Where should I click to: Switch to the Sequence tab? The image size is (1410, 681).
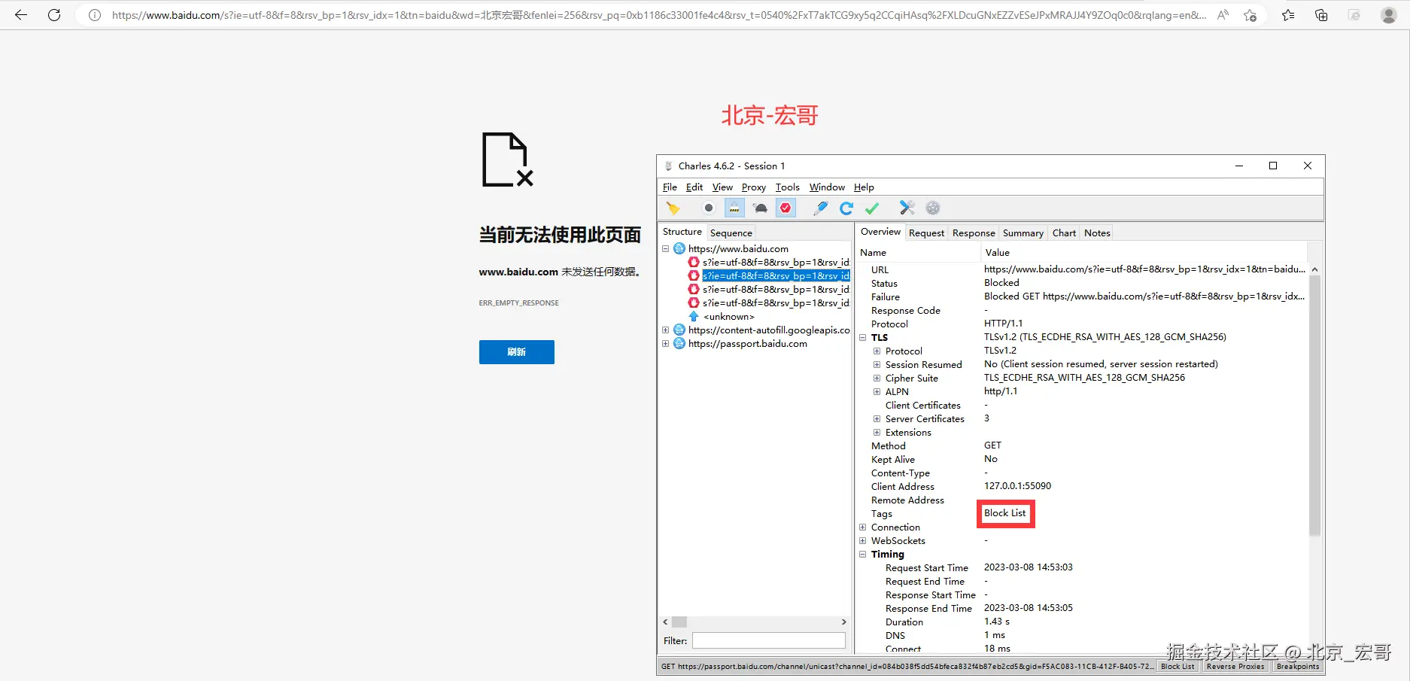coord(731,233)
